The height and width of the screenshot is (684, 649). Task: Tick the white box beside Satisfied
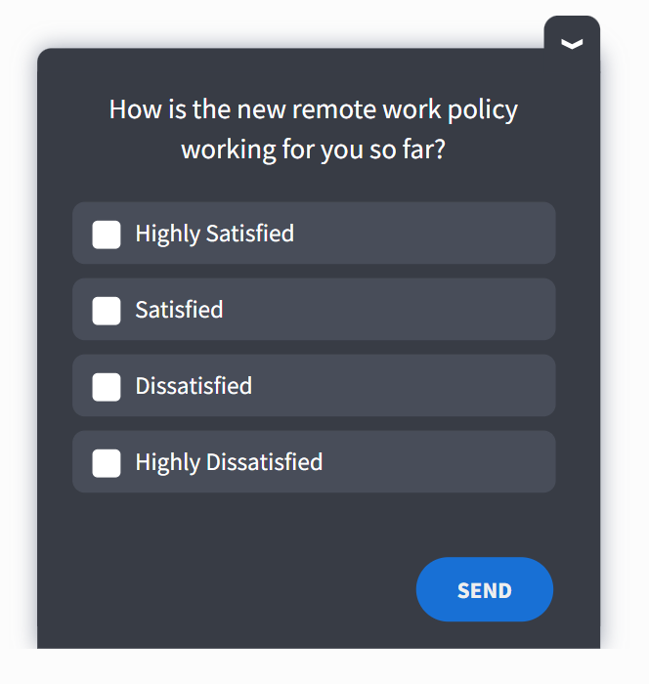coord(107,311)
